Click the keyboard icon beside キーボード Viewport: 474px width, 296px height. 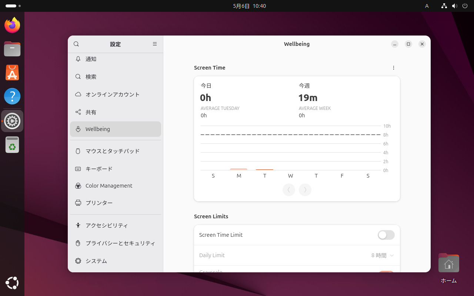click(x=78, y=169)
